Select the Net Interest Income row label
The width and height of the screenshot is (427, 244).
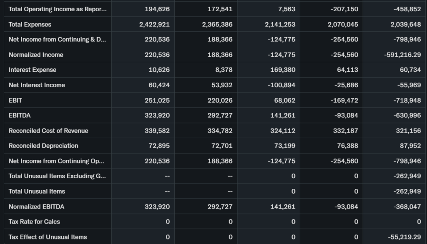pos(37,85)
